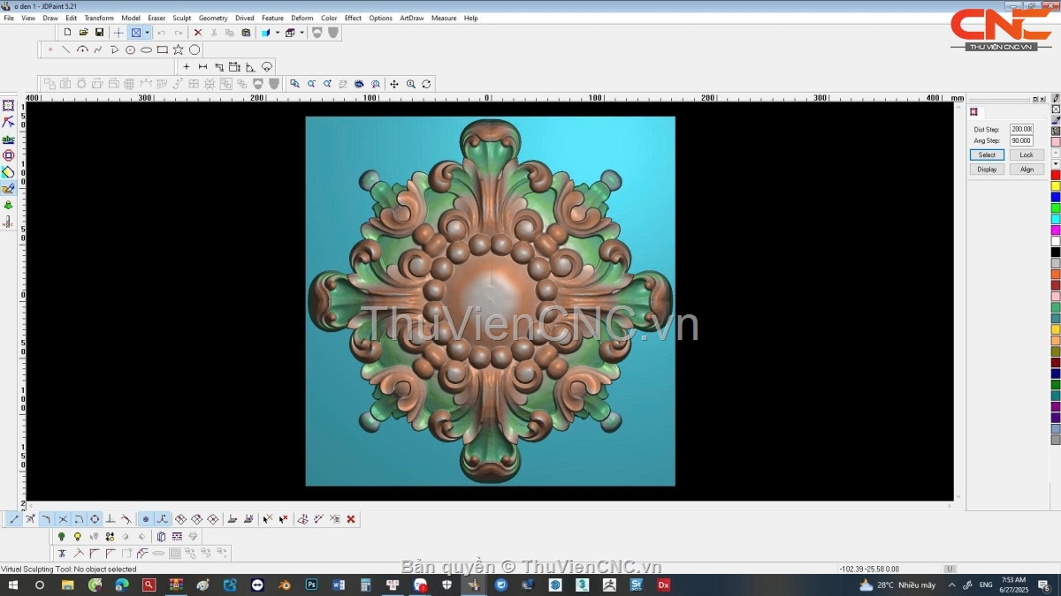Open Blender from the taskbar

click(285, 585)
